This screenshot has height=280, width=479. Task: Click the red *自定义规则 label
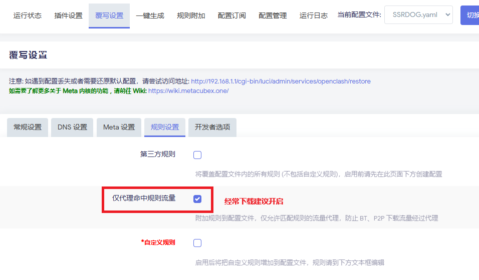(x=158, y=242)
